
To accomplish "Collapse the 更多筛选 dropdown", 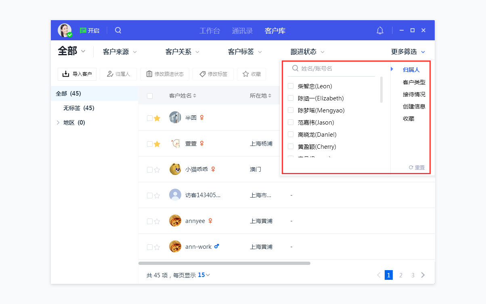I will click(x=408, y=52).
